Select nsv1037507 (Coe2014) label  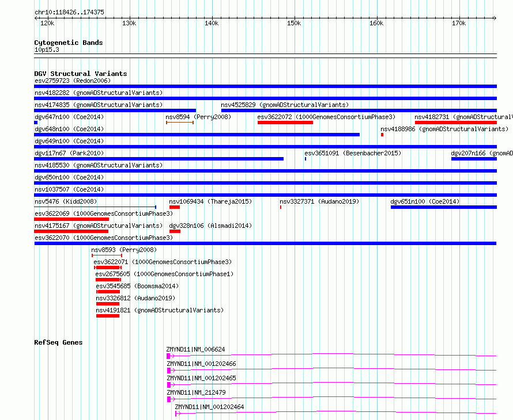coord(69,189)
